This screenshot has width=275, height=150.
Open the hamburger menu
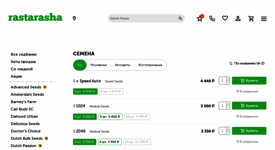pyautogui.click(x=264, y=19)
